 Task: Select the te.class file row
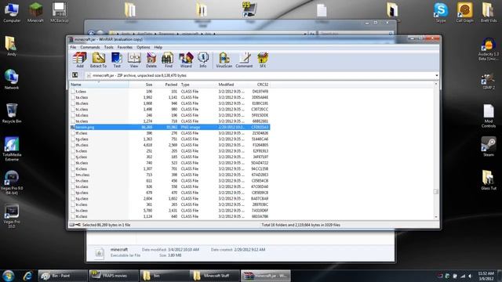click(169, 121)
